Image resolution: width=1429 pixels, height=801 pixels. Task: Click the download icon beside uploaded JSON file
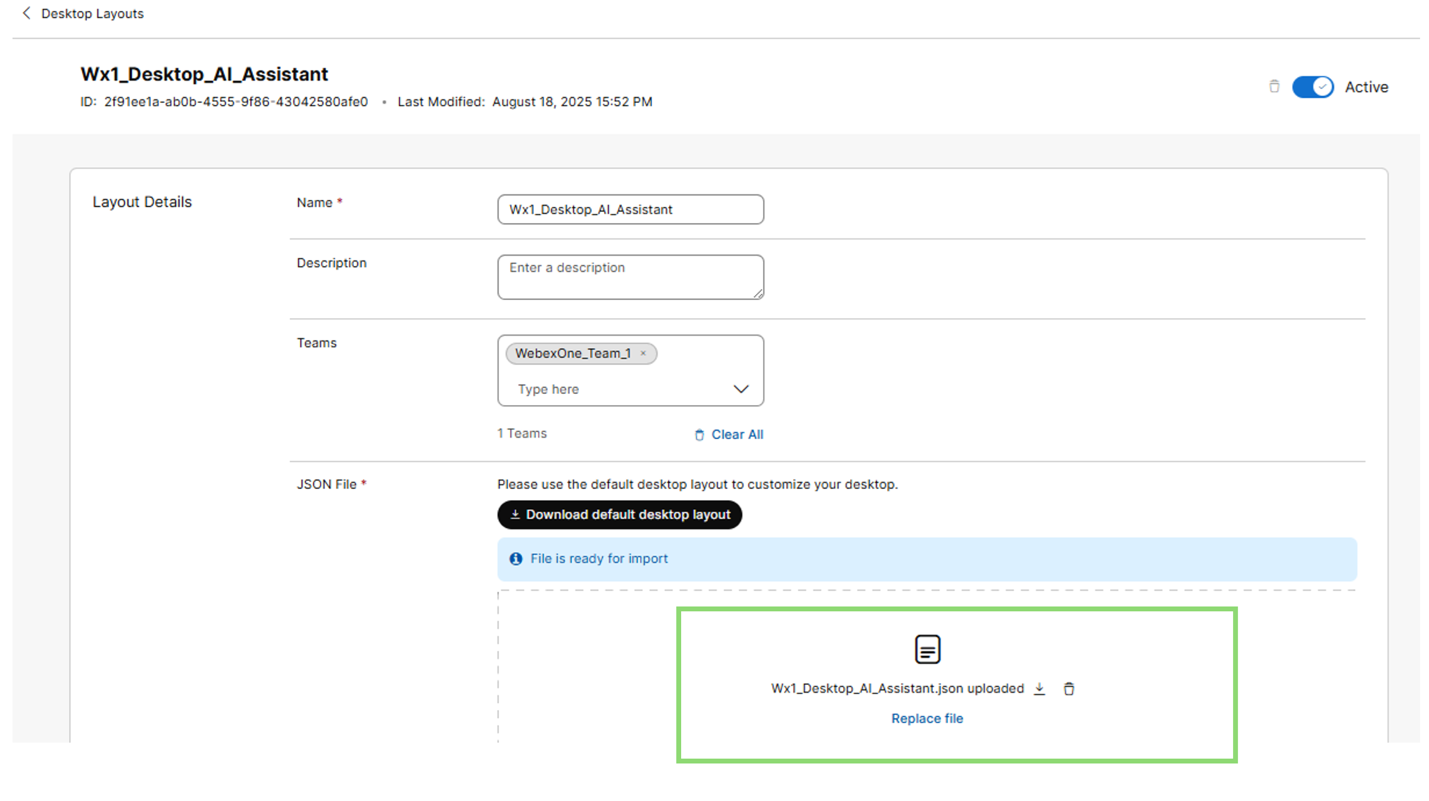[x=1040, y=688]
